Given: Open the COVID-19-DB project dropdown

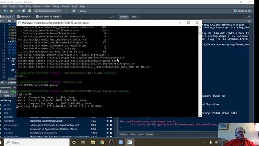Looking at the screenshot, I should coord(243,11).
